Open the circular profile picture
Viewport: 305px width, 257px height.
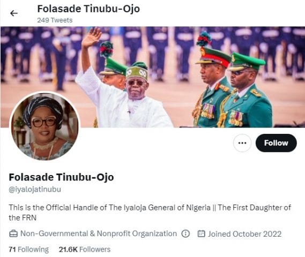point(44,126)
